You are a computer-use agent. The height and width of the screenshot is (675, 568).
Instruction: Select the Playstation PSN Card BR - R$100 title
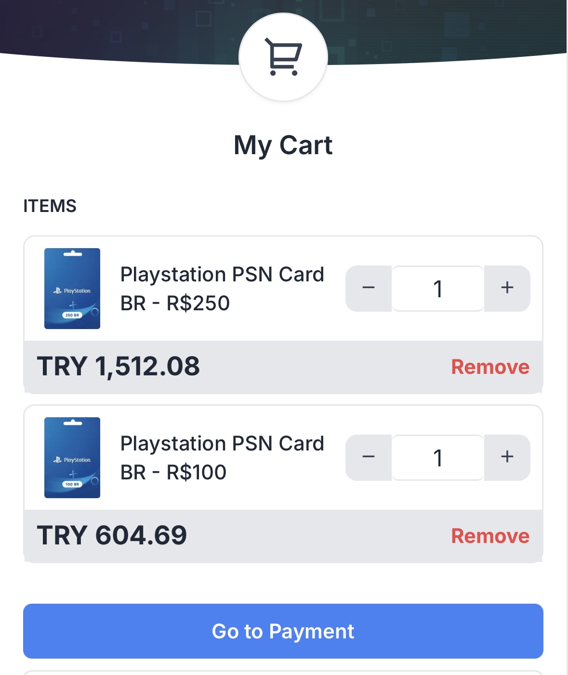[x=222, y=458]
